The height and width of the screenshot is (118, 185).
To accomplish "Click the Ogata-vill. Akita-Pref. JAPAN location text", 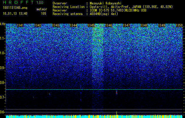I will [131, 7].
